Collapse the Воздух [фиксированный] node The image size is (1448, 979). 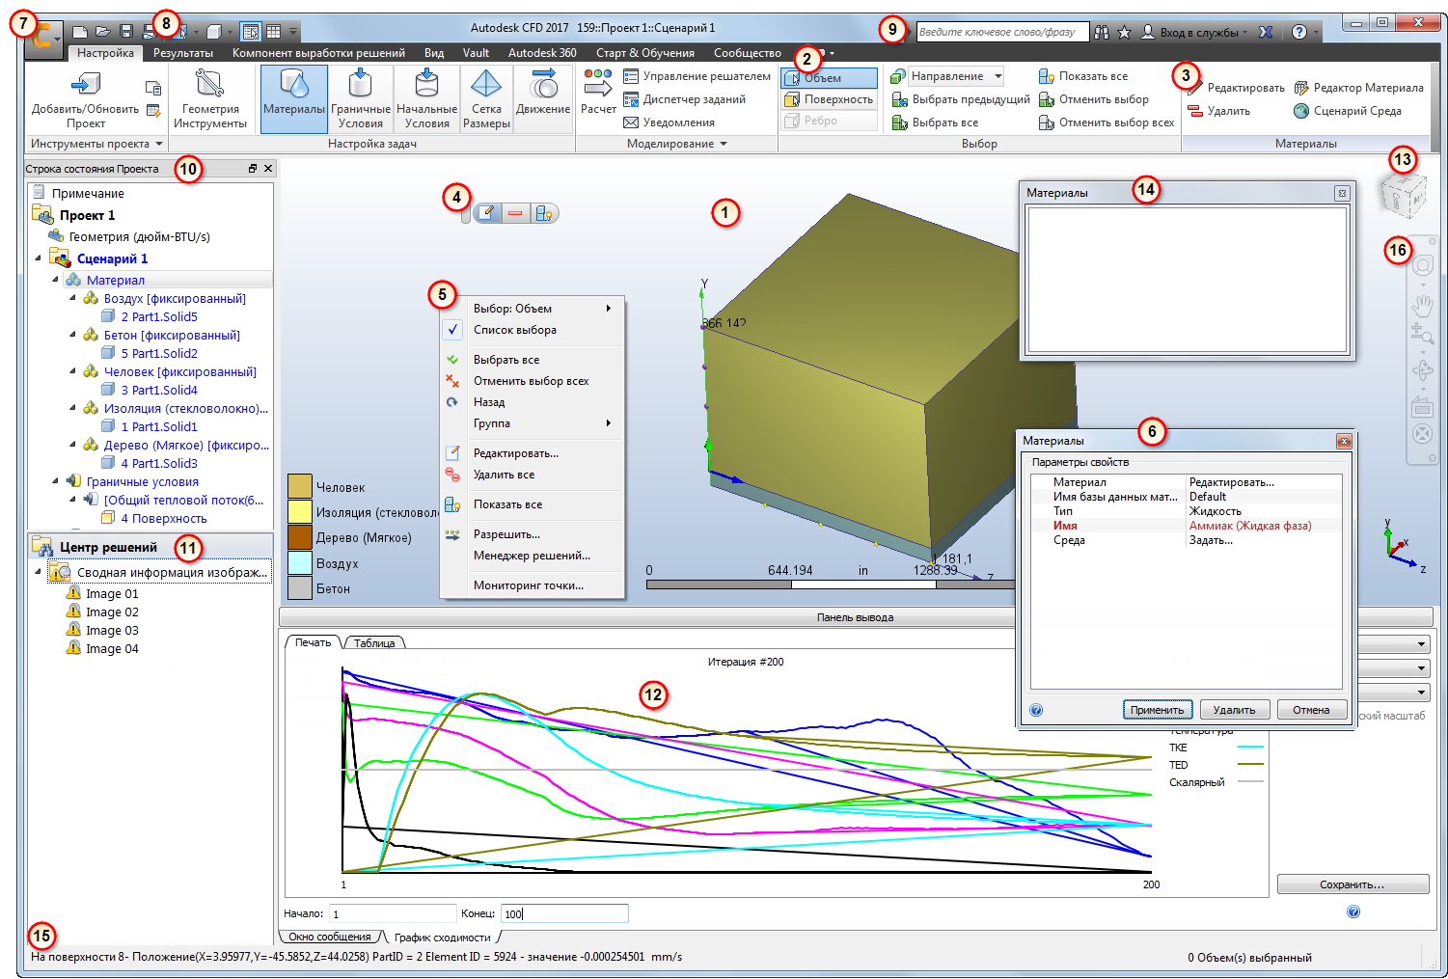pos(72,298)
